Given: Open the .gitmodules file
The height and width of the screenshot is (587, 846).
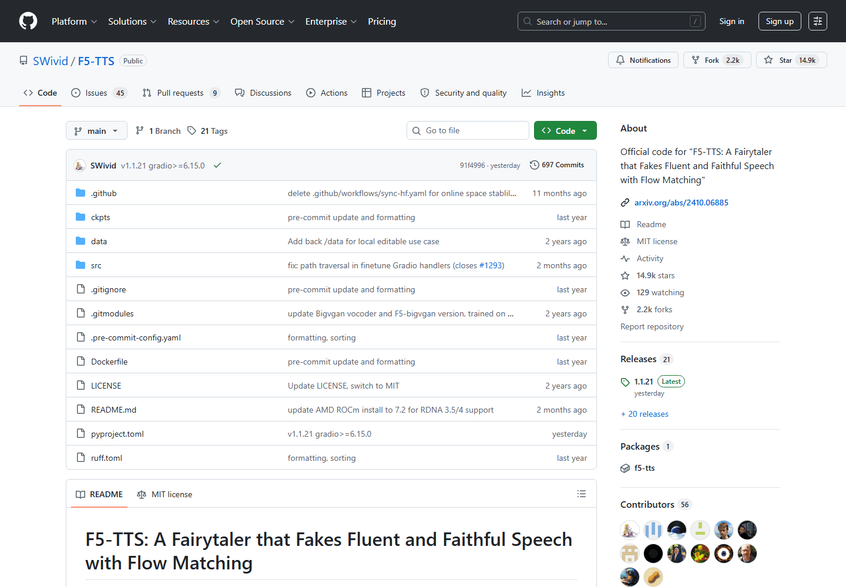Looking at the screenshot, I should (112, 313).
